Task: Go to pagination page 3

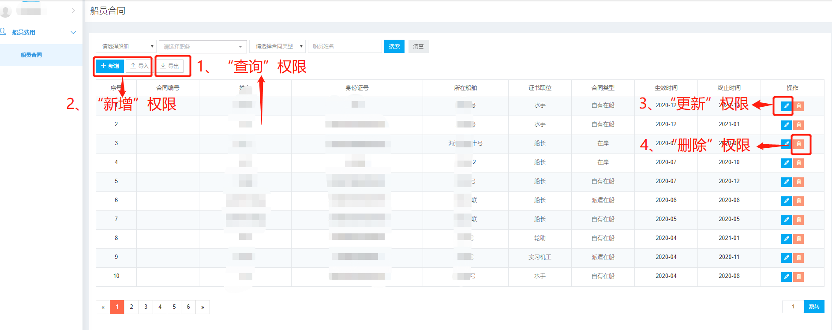Action: pyautogui.click(x=146, y=307)
